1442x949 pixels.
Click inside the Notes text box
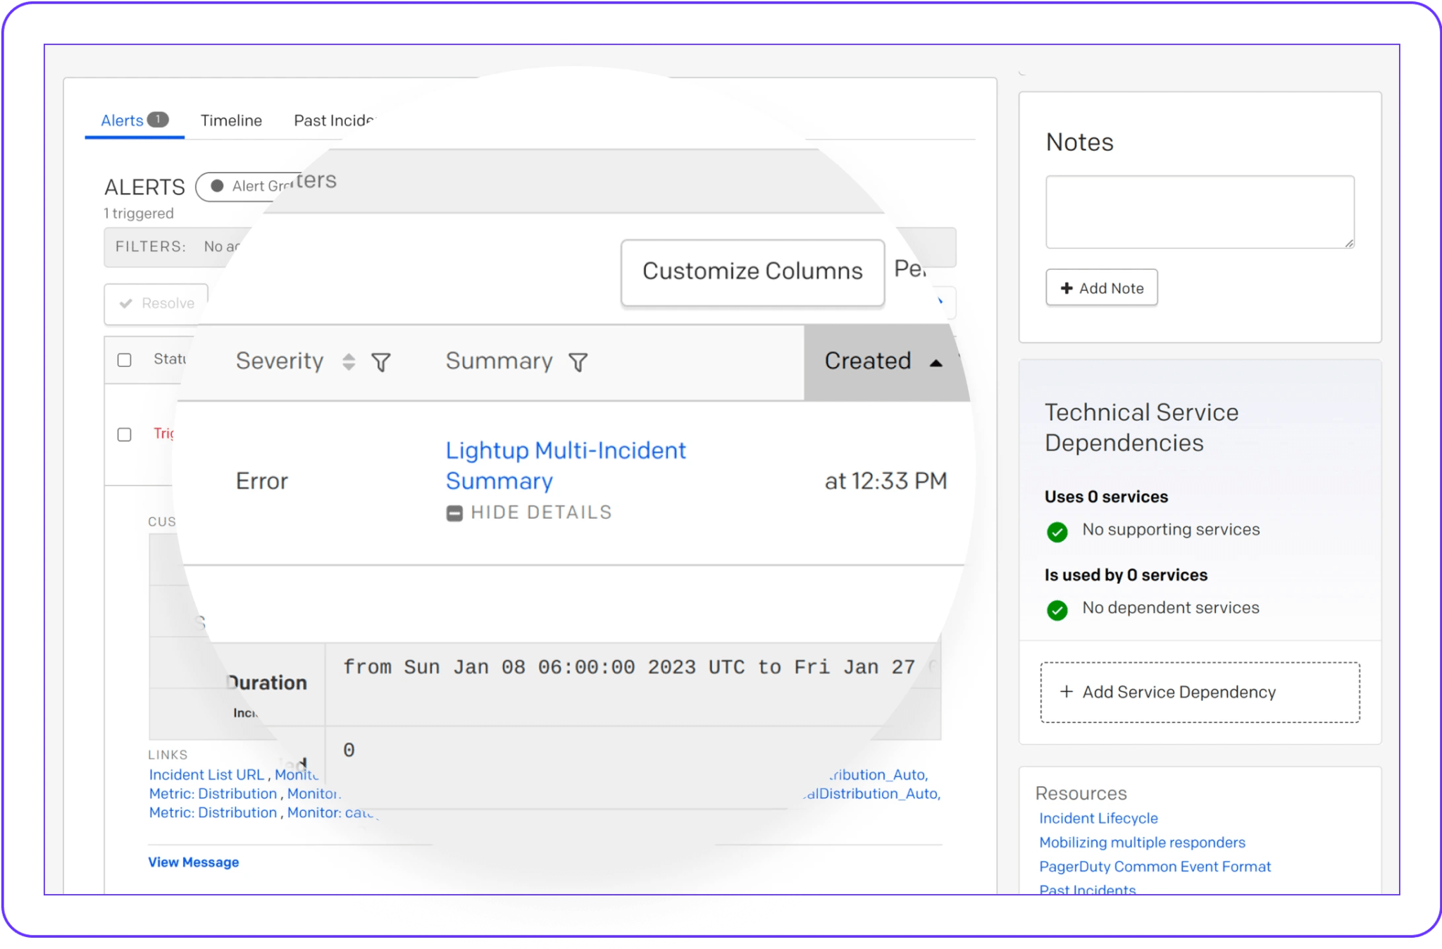click(x=1199, y=211)
